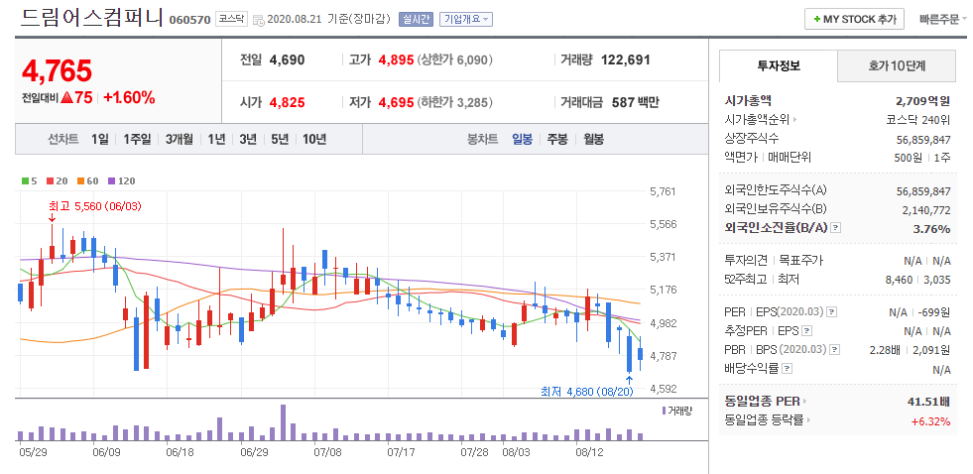Click the 상장주식수 value 56,859,847
This screenshot has width=973, height=474.
point(923,139)
